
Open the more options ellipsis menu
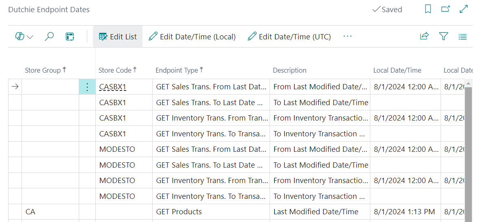pyautogui.click(x=347, y=37)
